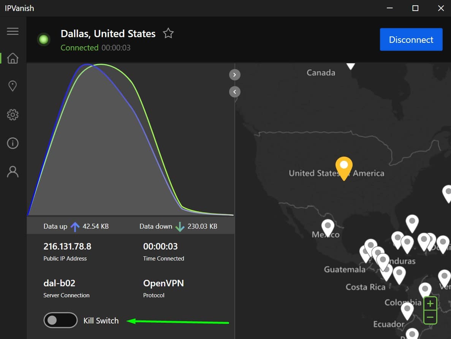Click the Disconnect button

click(x=411, y=39)
